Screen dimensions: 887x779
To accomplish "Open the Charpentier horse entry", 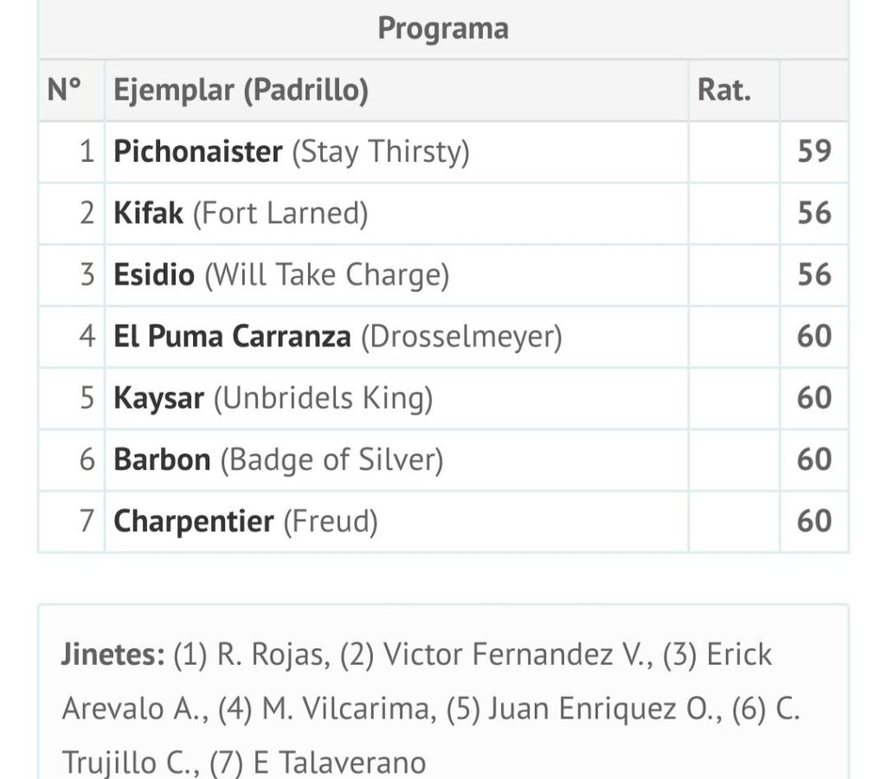I will click(x=194, y=521).
